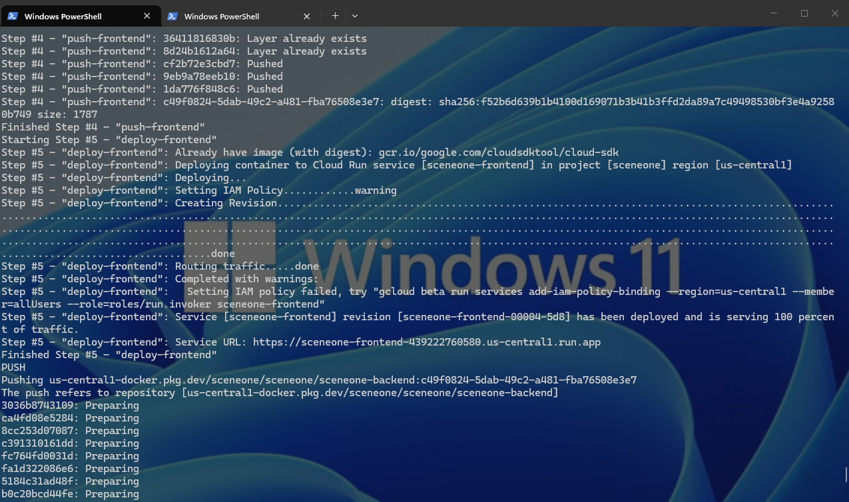Click 'fa1d322086e6: Preparing' line

(70, 469)
